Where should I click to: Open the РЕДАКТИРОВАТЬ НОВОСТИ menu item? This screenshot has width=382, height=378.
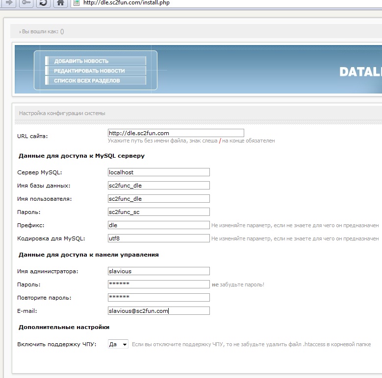point(96,71)
